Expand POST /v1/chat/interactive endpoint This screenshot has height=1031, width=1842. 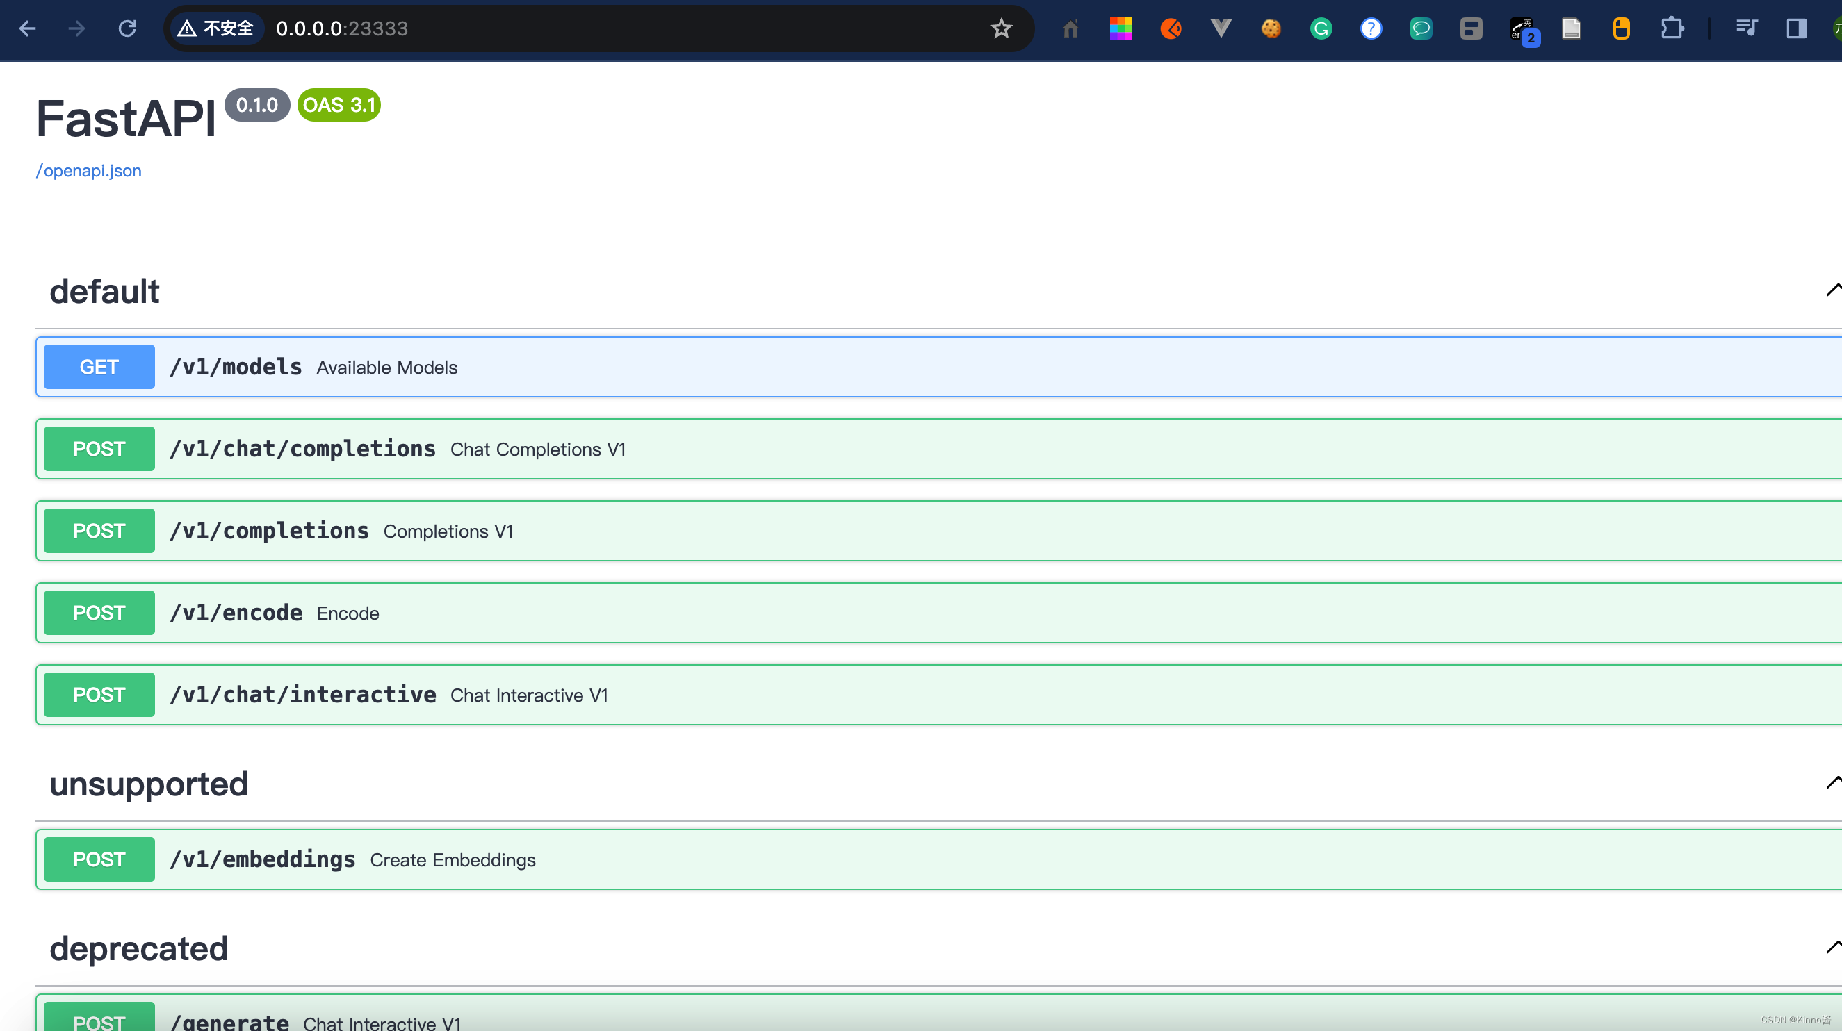pos(939,695)
